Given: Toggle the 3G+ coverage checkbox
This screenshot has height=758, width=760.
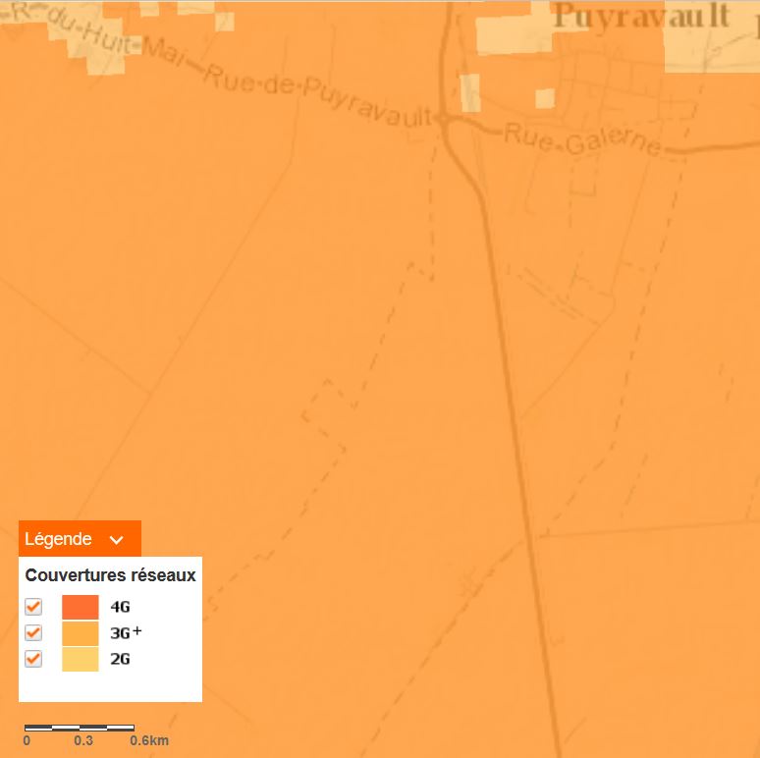Looking at the screenshot, I should tap(33, 632).
